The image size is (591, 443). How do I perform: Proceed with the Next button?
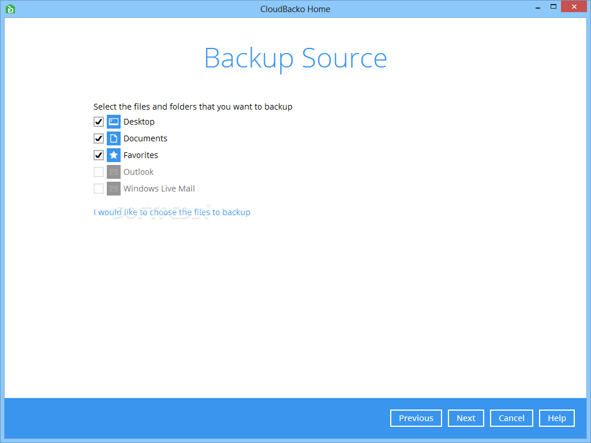tap(466, 418)
